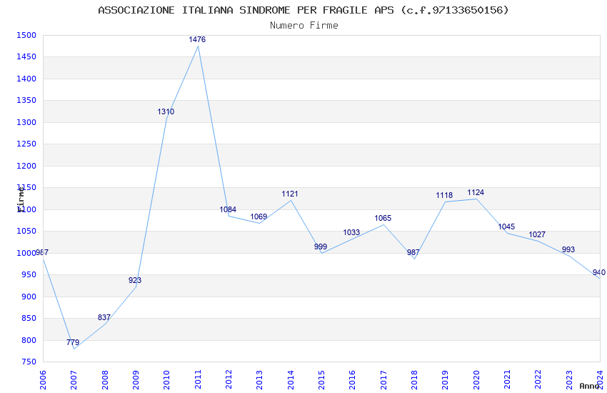Click the data label 1124
607x393 pixels.
[x=476, y=192]
